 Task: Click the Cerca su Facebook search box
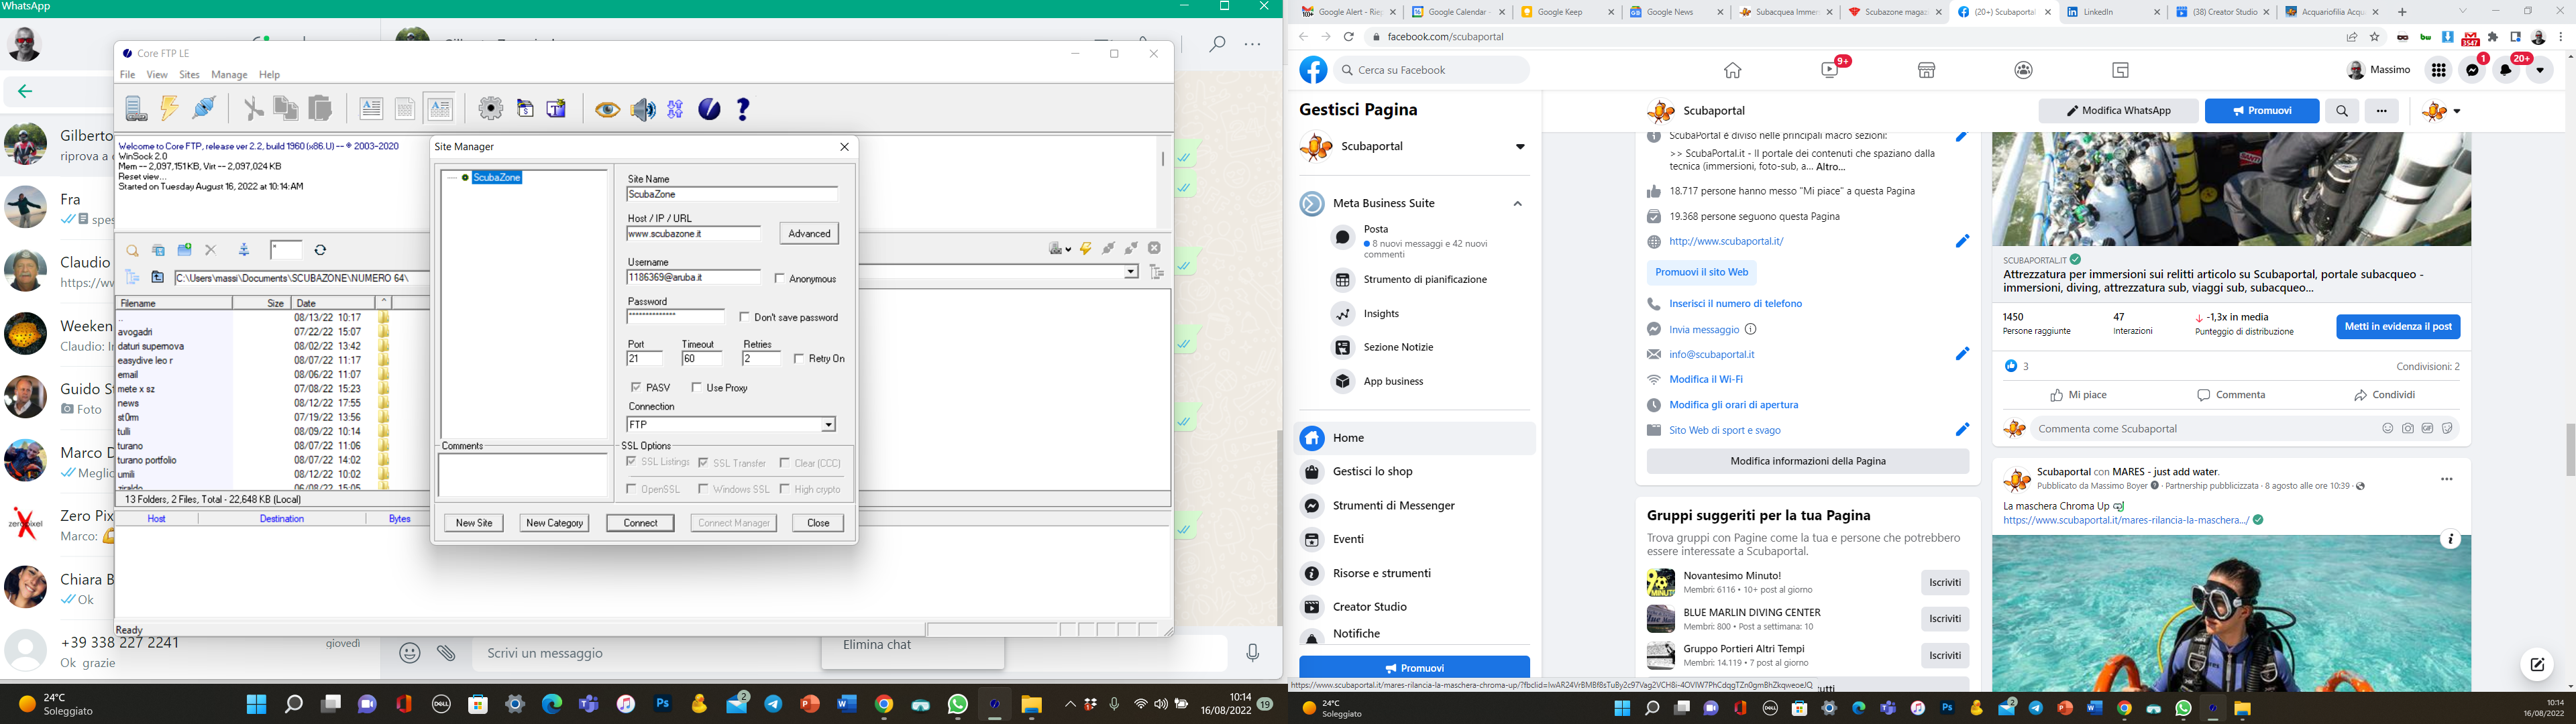[x=1431, y=70]
